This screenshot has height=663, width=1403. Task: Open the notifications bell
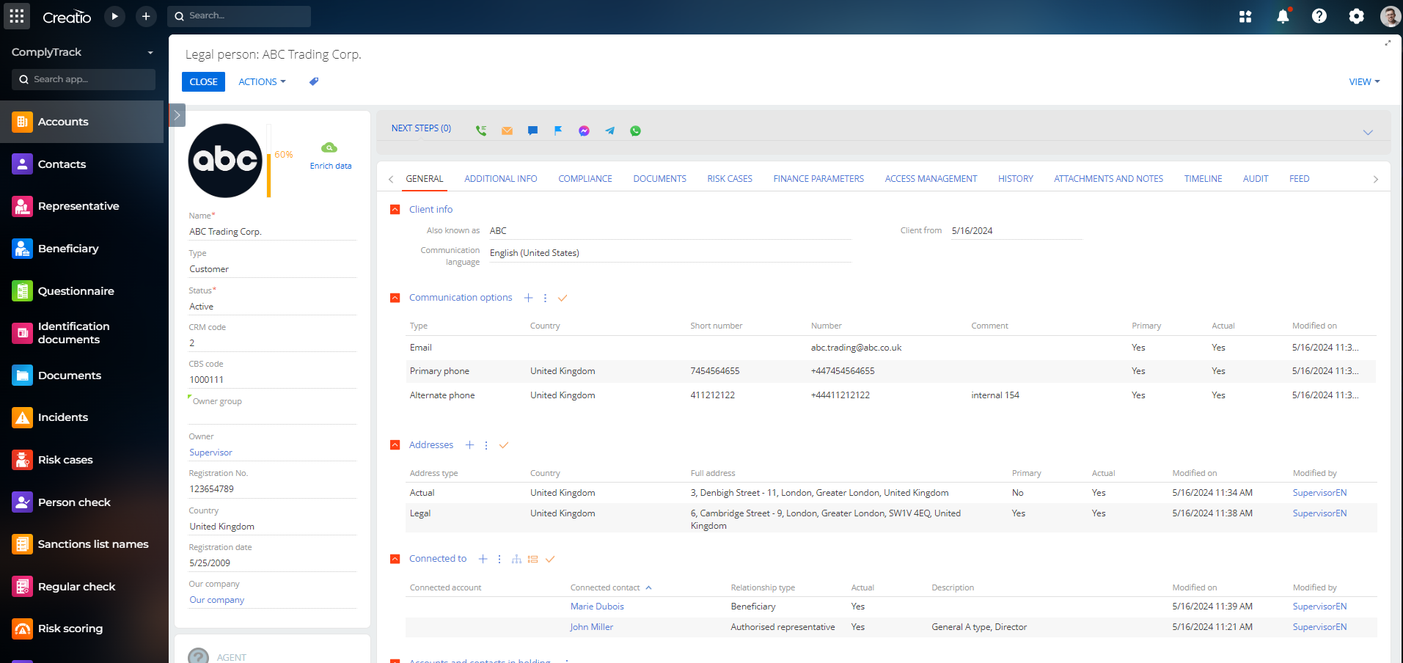coord(1283,16)
